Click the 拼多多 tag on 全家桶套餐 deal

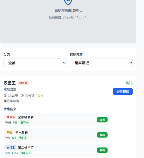(11, 117)
